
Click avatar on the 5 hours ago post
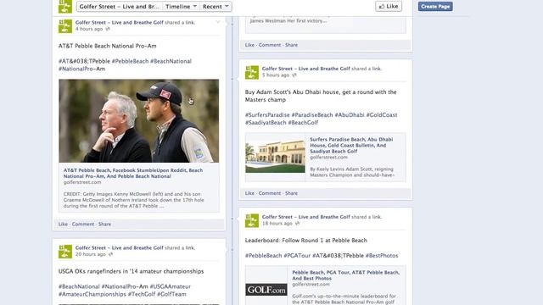(252, 72)
